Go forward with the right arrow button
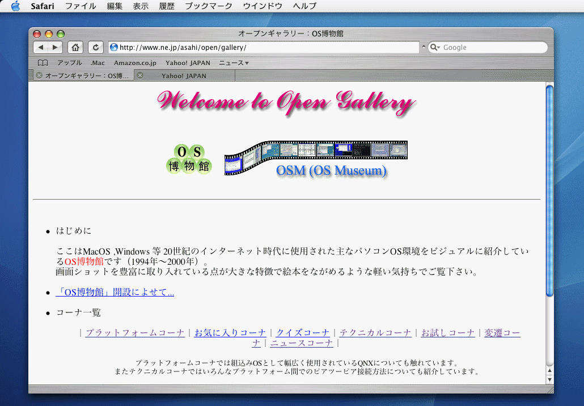 coord(55,47)
